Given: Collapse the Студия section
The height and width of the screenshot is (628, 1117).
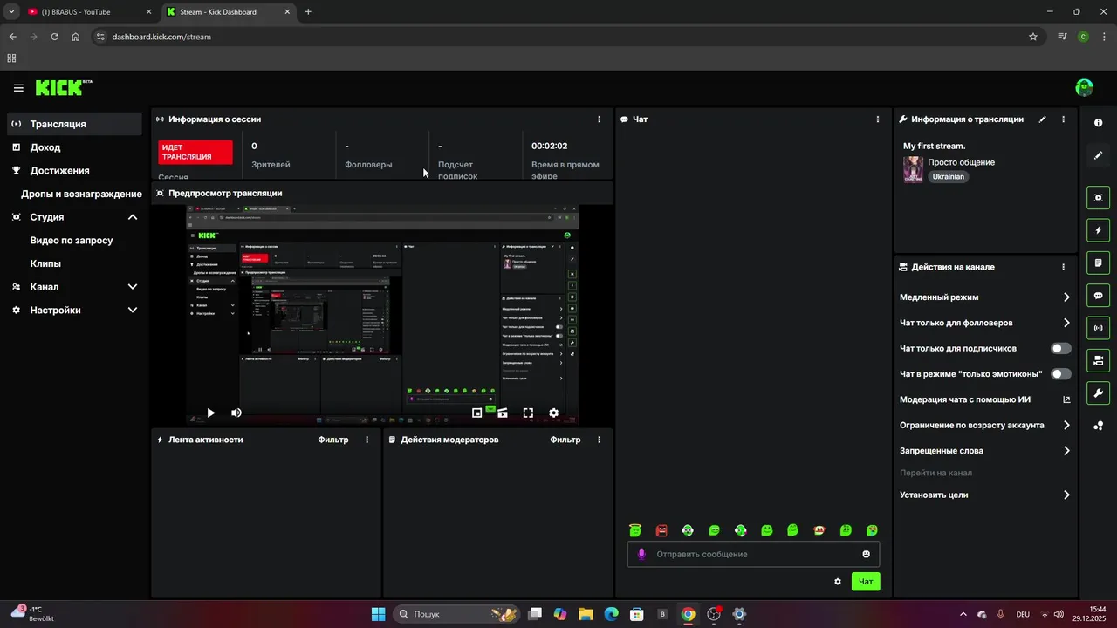Looking at the screenshot, I should coord(133,217).
